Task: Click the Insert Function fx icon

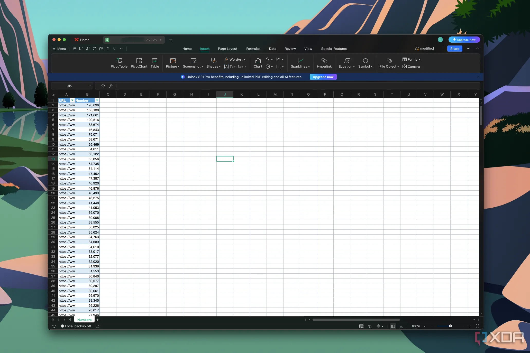Action: (111, 86)
